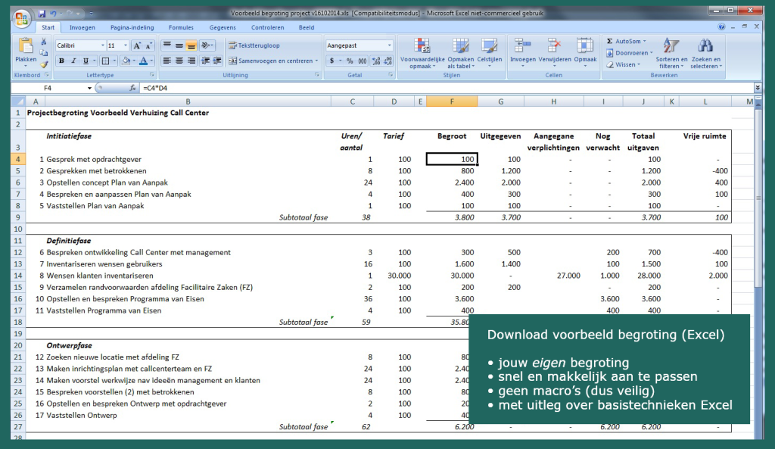This screenshot has width=775, height=449.
Task: Toggle align text left
Action: click(167, 61)
